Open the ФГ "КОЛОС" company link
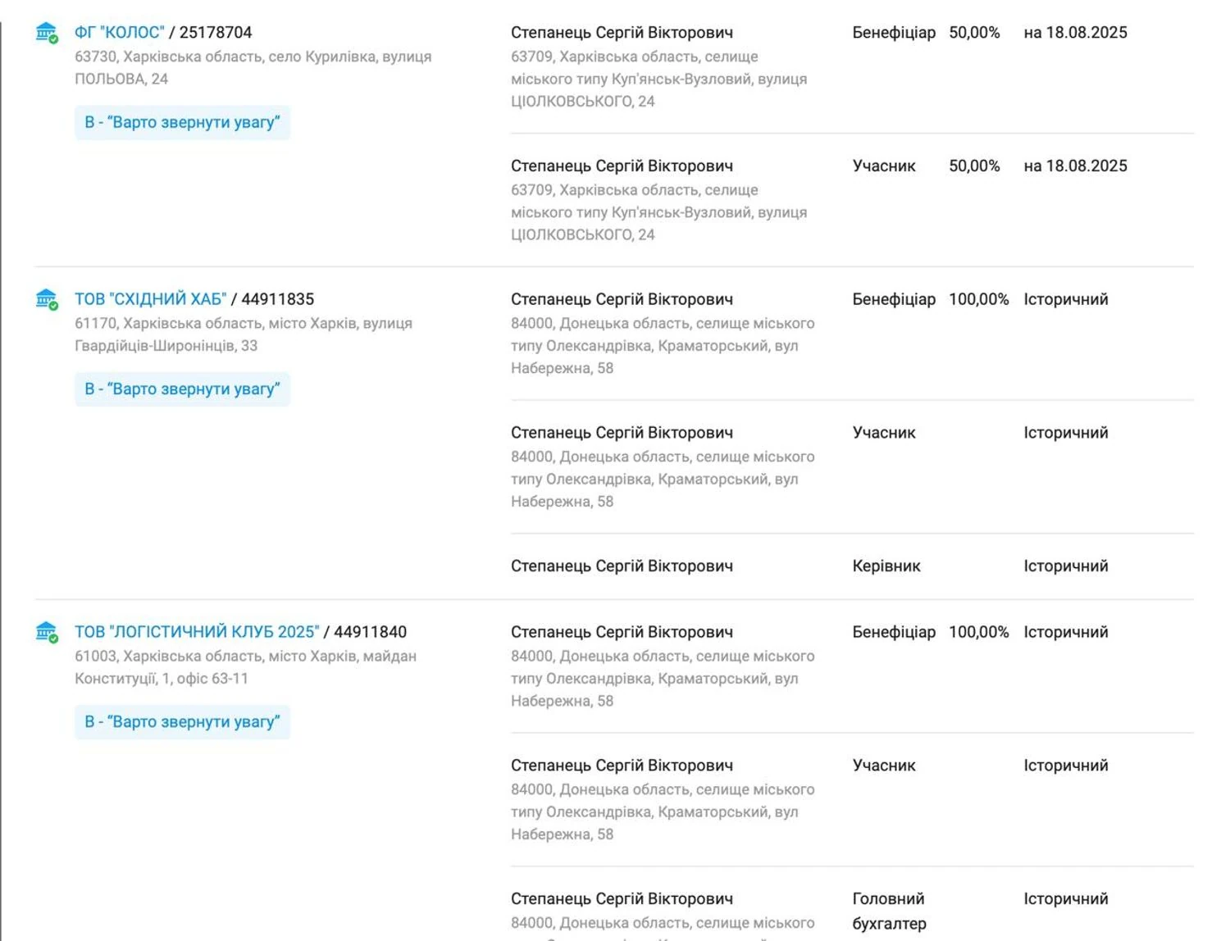Screen dimensions: 1230x941 119,33
